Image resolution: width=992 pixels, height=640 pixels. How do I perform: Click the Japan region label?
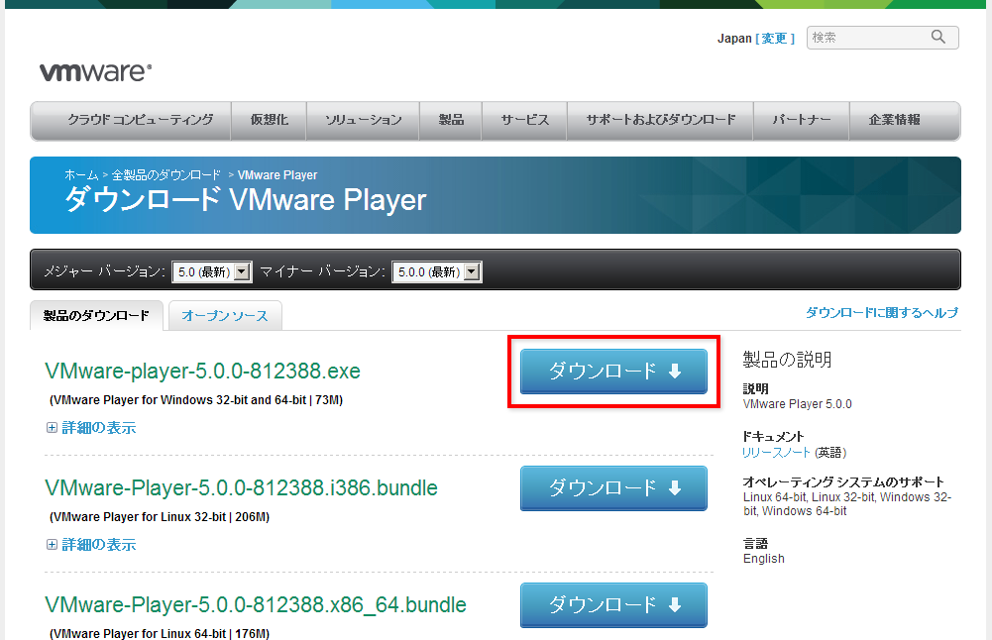(734, 39)
